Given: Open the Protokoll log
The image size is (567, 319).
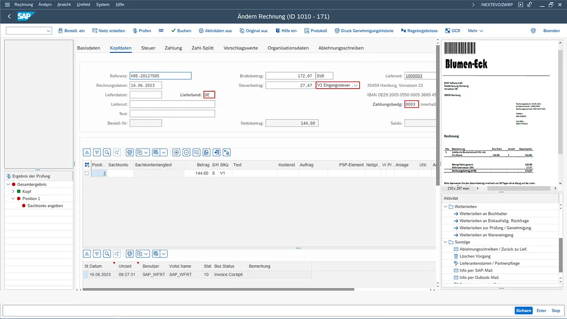Looking at the screenshot, I should coord(315,31).
